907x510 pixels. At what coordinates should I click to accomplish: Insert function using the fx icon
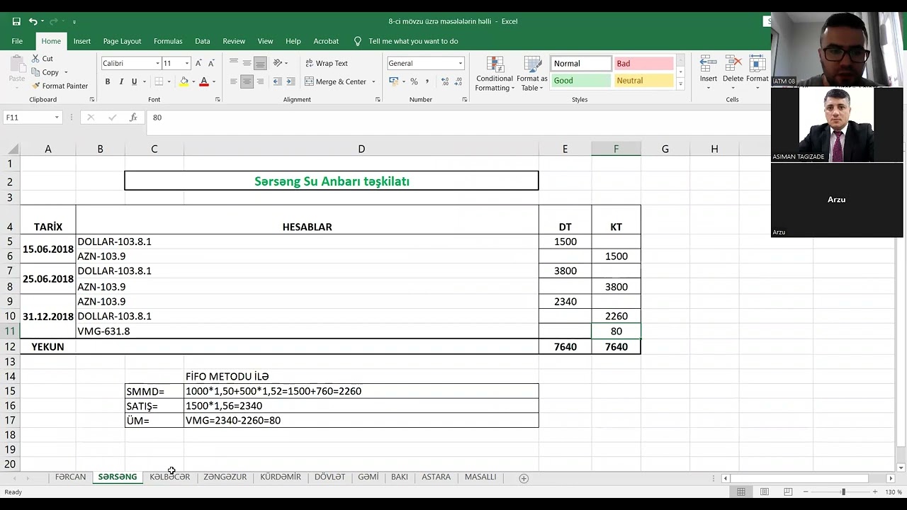tap(133, 118)
